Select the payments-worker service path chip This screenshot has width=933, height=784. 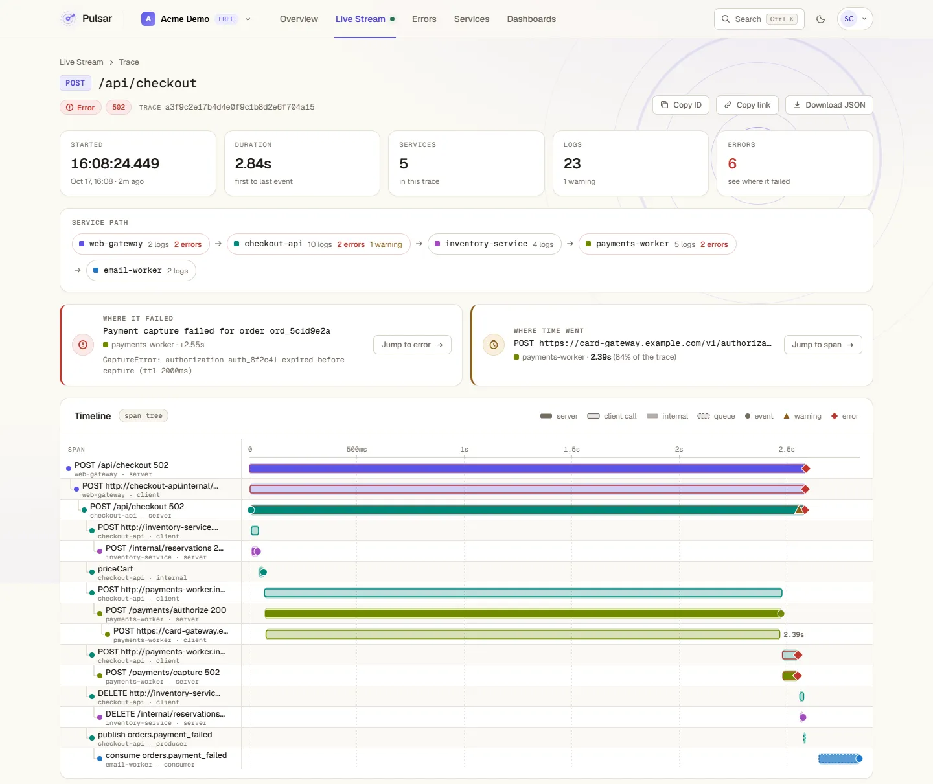[x=657, y=244]
